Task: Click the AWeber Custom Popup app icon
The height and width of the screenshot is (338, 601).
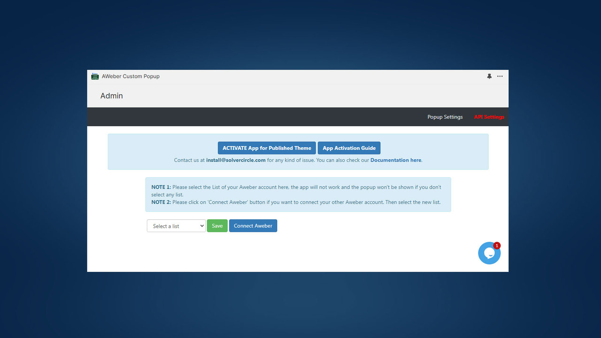Action: click(x=95, y=76)
